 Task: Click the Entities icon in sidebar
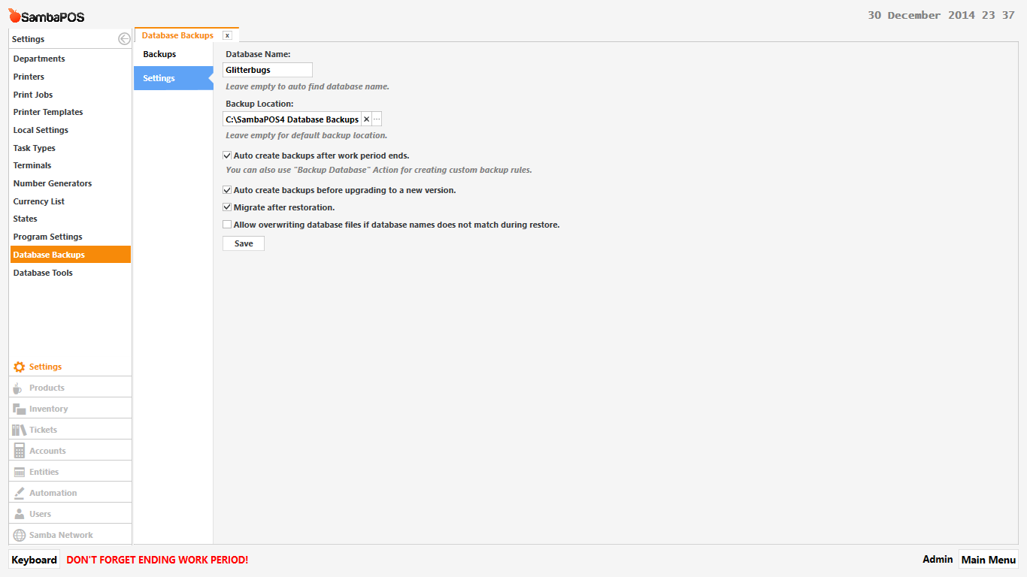(x=19, y=472)
